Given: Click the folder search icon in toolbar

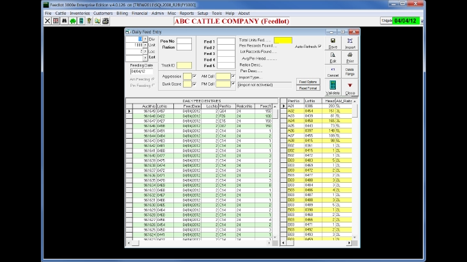Looking at the screenshot, I should (x=97, y=21).
